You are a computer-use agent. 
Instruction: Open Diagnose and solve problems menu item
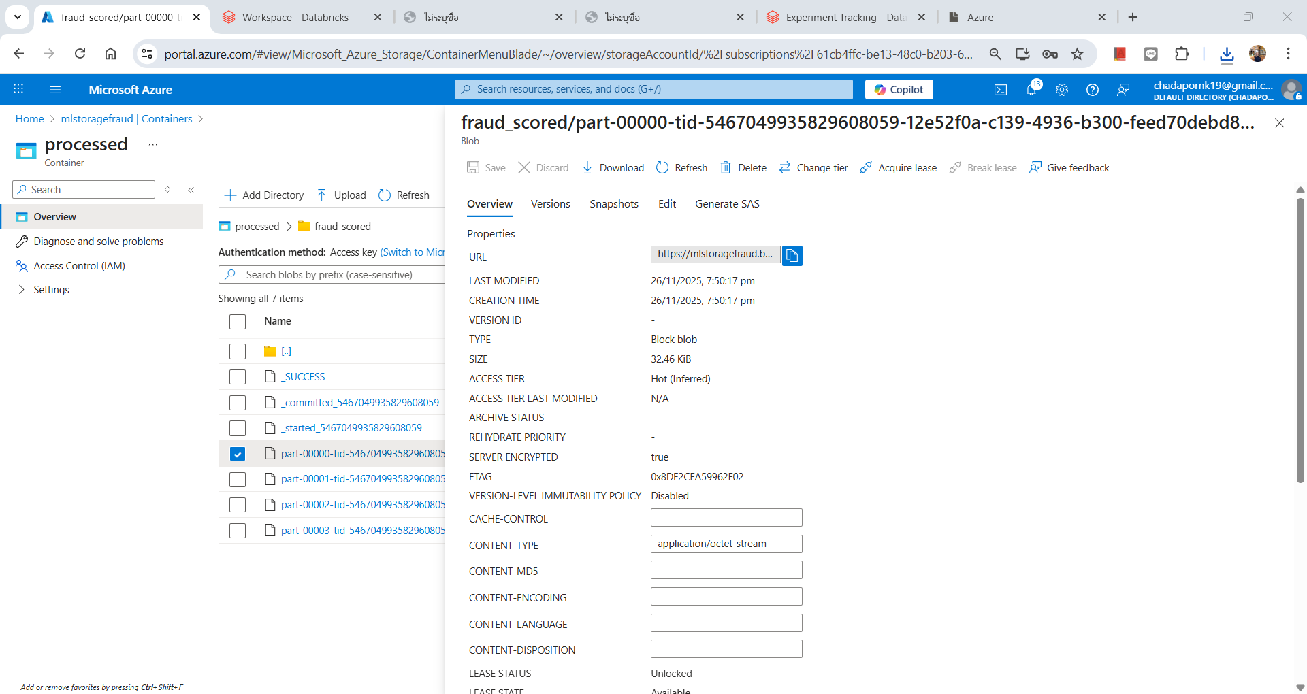click(x=99, y=242)
